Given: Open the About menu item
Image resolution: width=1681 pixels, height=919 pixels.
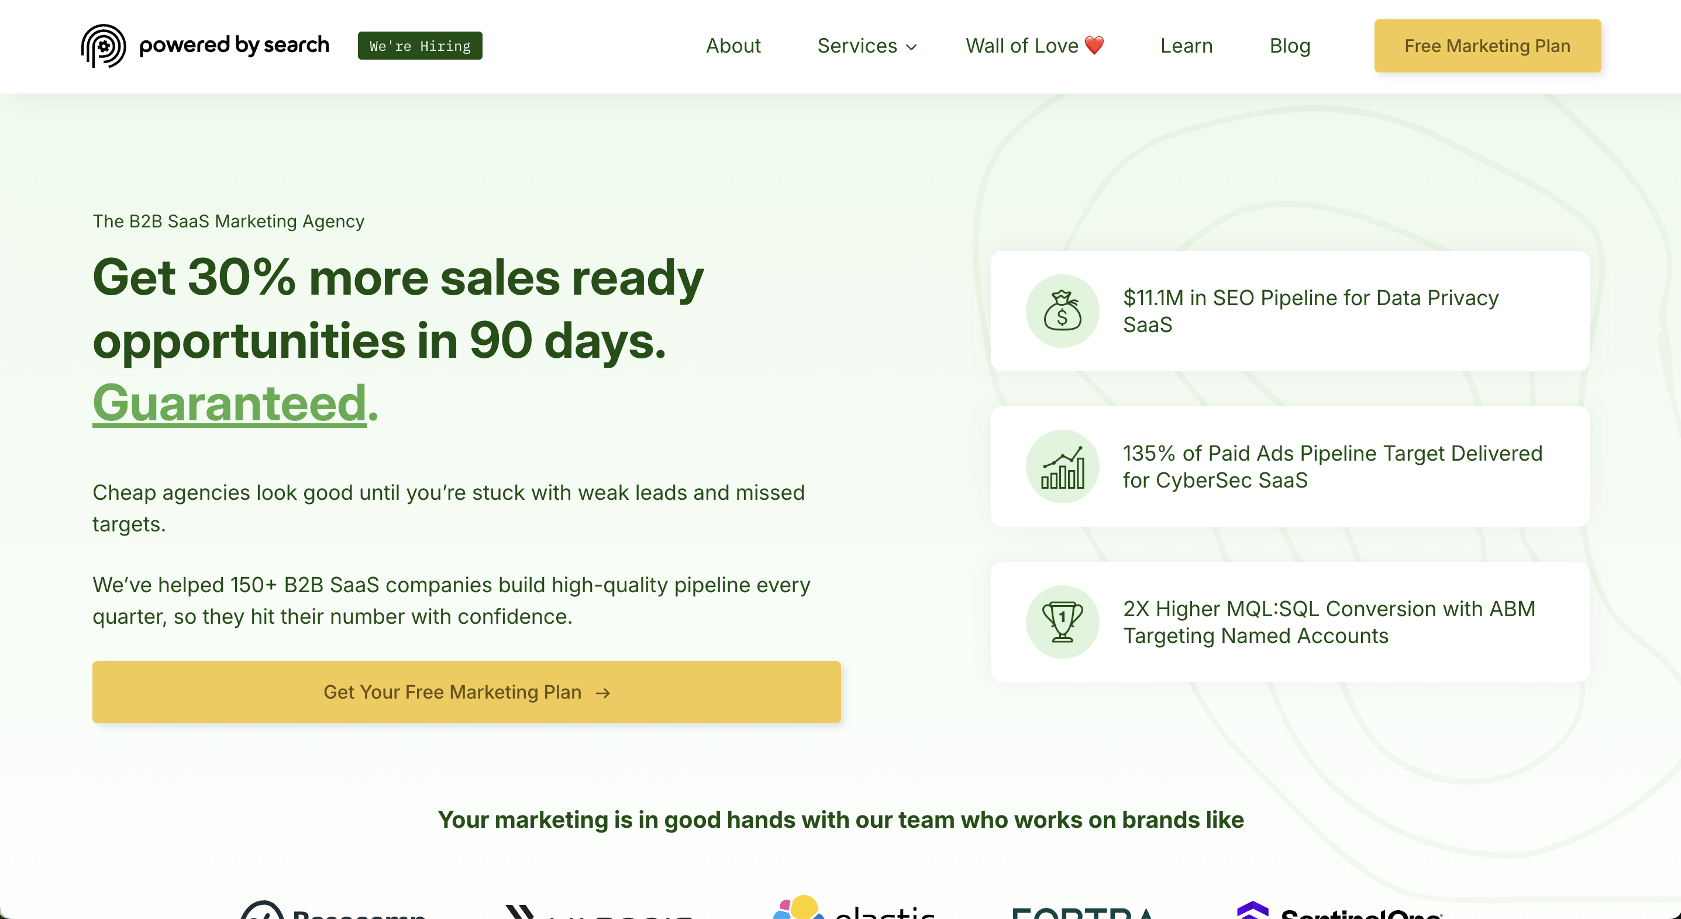Looking at the screenshot, I should pos(733,46).
